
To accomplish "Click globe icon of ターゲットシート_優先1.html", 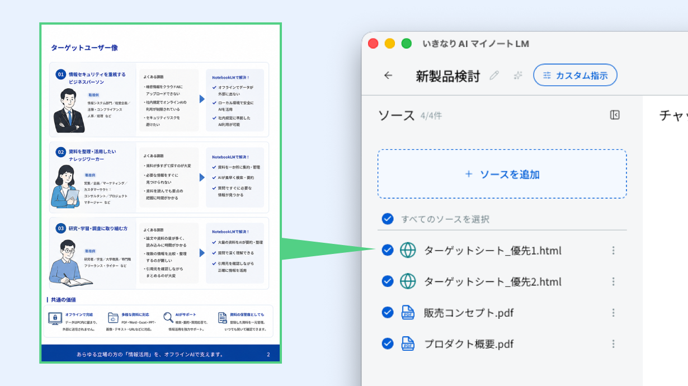I will (408, 250).
